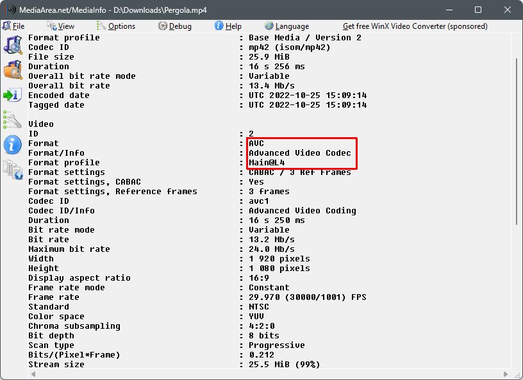
Task: Click the 'Encoded date' label
Action: [x=59, y=95]
